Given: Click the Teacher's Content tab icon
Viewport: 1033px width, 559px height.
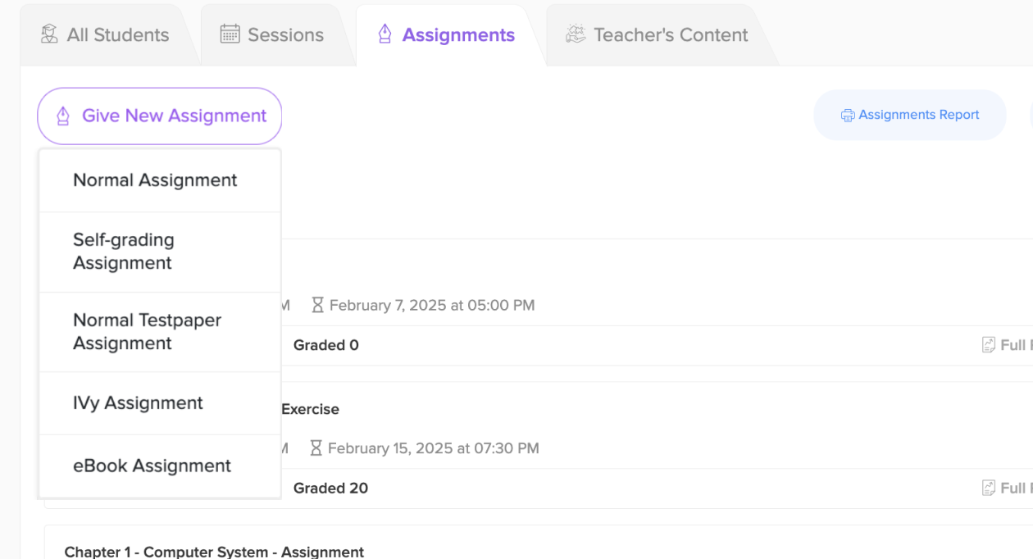Looking at the screenshot, I should 576,34.
